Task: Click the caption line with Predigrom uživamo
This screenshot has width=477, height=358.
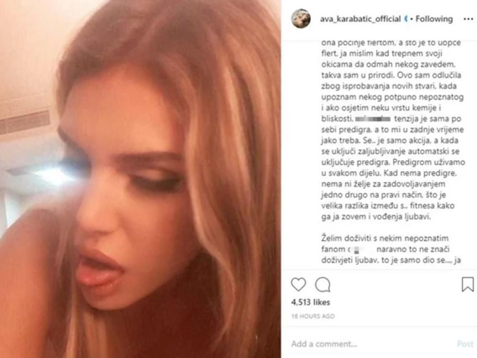Action: click(x=393, y=162)
